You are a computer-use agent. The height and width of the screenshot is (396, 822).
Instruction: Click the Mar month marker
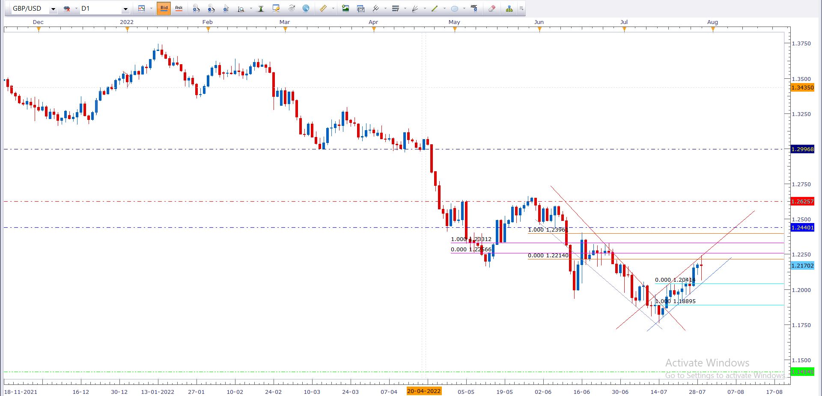point(285,22)
